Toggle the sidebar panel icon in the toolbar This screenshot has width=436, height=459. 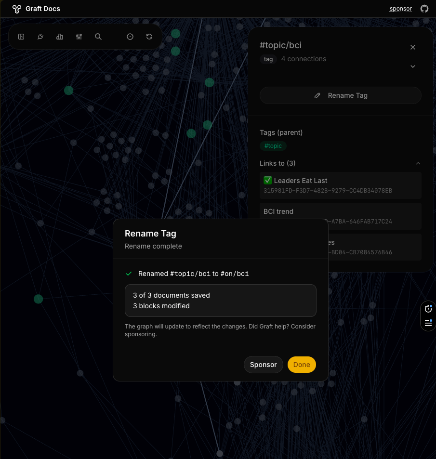[21, 37]
